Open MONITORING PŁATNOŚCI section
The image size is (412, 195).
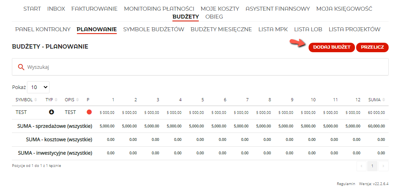coord(159,9)
